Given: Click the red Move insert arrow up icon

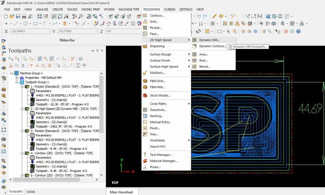Looking at the screenshot, I should tap(37, 65).
